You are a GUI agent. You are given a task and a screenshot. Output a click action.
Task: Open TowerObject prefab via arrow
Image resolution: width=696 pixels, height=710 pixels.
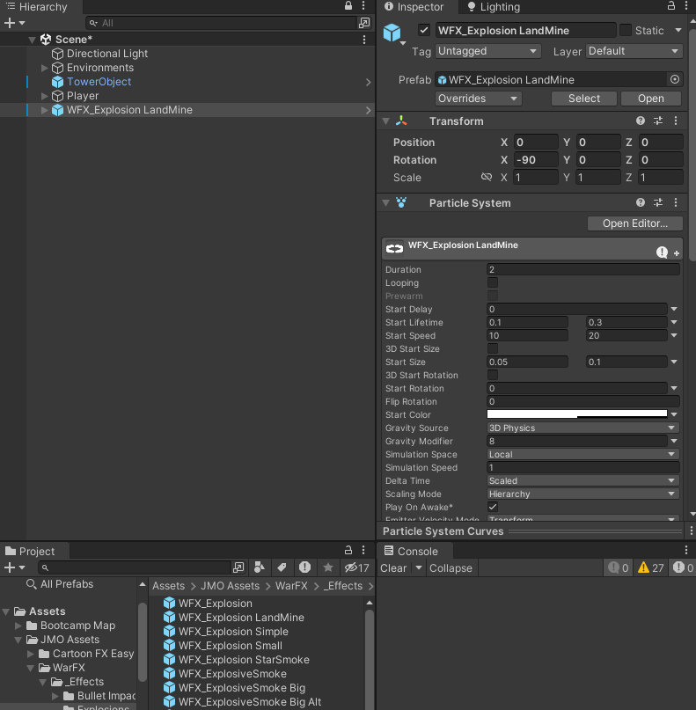[368, 82]
